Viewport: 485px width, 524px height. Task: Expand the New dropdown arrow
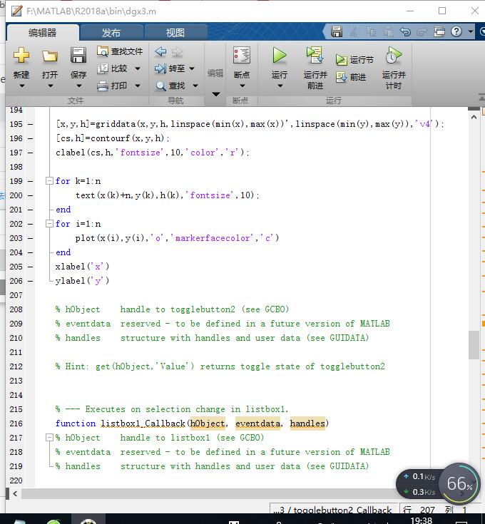coord(21,86)
